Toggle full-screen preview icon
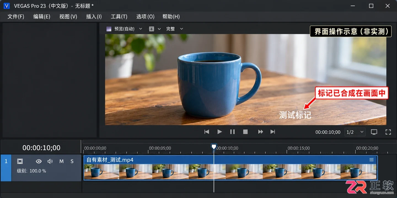397x198 pixels. pyautogui.click(x=388, y=132)
